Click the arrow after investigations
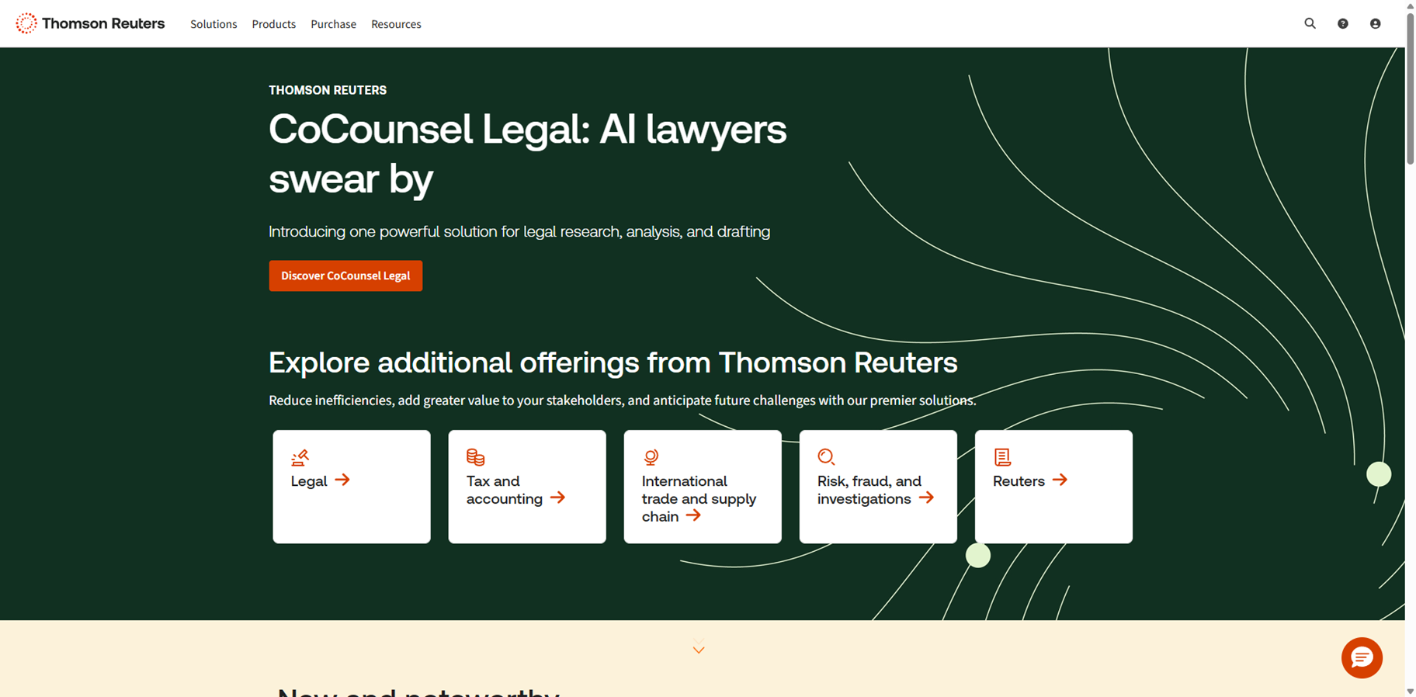1416x697 pixels. coord(926,498)
